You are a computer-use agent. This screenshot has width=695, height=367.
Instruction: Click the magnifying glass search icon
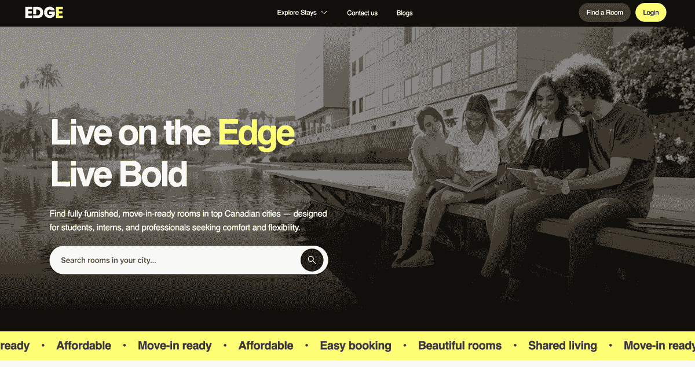312,260
